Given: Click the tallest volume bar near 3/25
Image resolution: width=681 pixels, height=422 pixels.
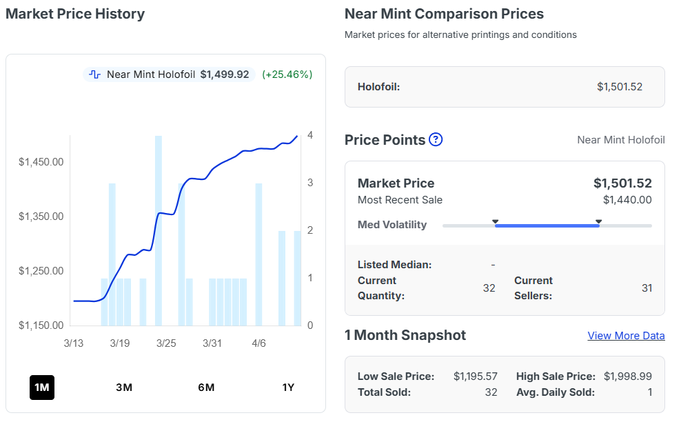Looking at the screenshot, I should pos(159,231).
